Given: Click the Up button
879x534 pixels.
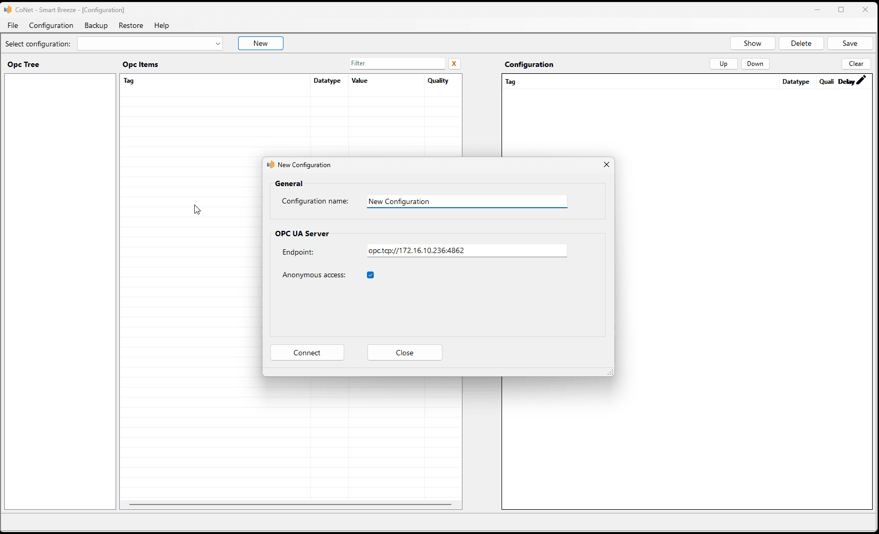Looking at the screenshot, I should click(724, 64).
